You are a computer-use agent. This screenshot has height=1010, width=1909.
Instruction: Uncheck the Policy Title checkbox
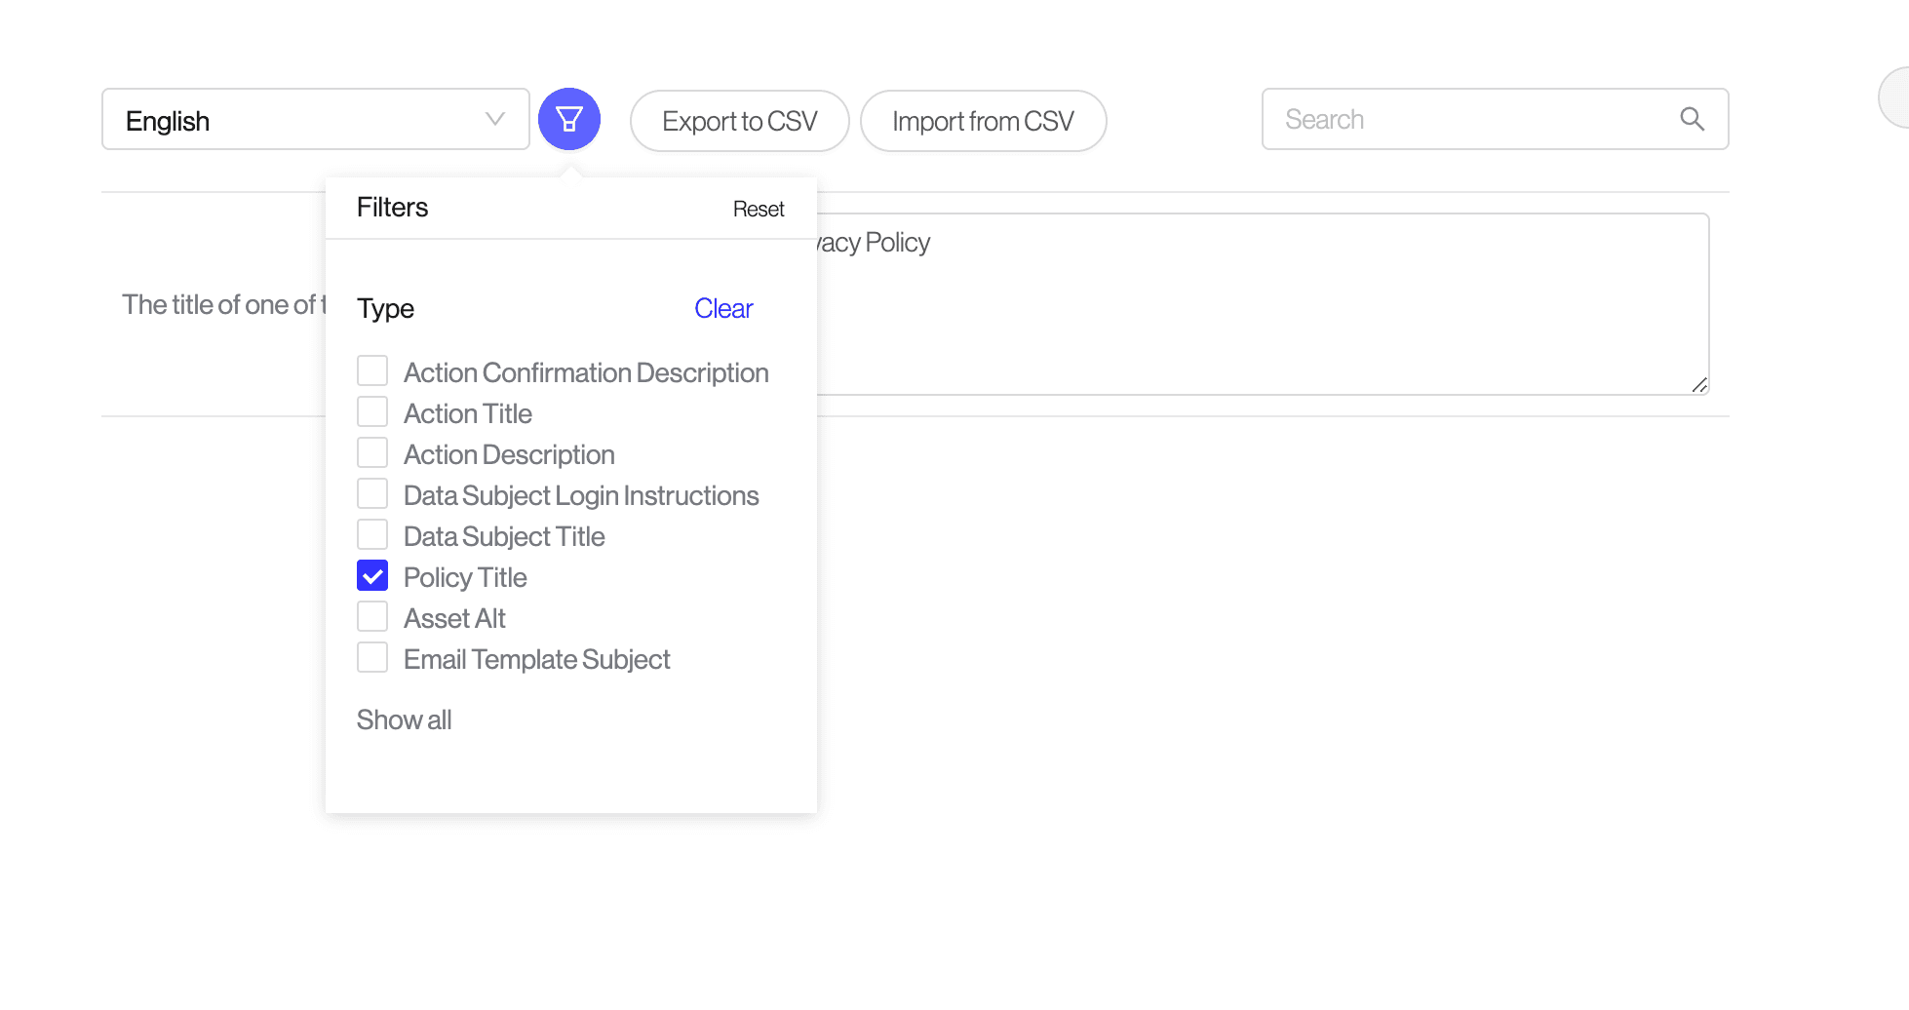(x=372, y=576)
